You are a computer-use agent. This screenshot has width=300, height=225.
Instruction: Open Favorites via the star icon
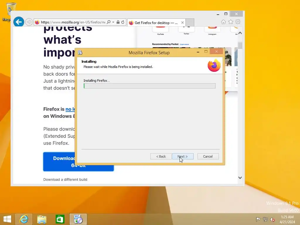231,22
